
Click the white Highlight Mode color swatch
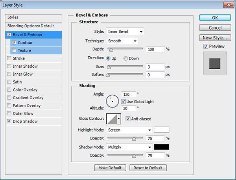[x=161, y=130]
